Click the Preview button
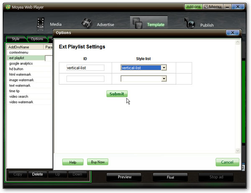The image size is (251, 193). click(x=125, y=177)
